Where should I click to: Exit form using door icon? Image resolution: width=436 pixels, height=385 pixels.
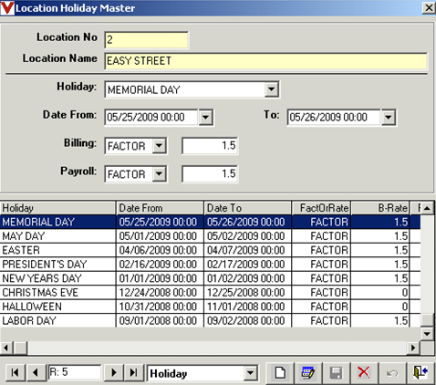click(420, 372)
